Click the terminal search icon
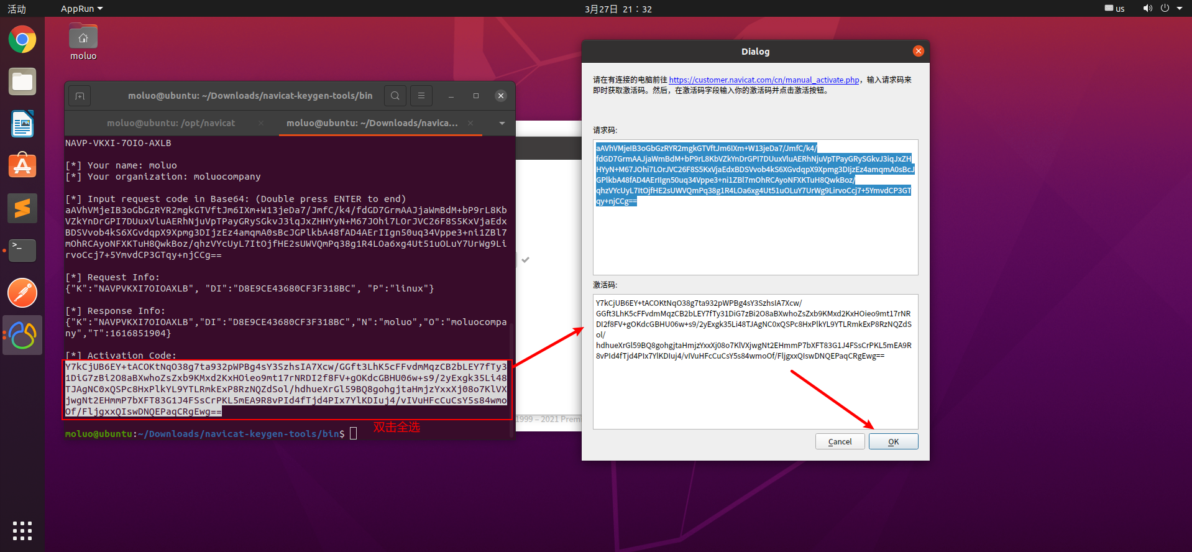The width and height of the screenshot is (1192, 552). click(395, 96)
